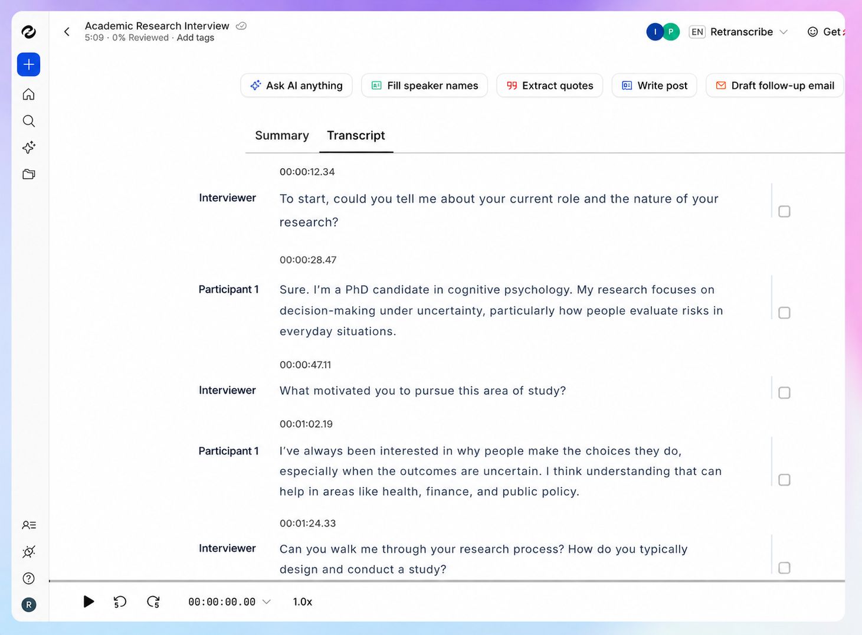This screenshot has height=635, width=862.
Task: Open the integrations plug icon
Action: tap(28, 552)
